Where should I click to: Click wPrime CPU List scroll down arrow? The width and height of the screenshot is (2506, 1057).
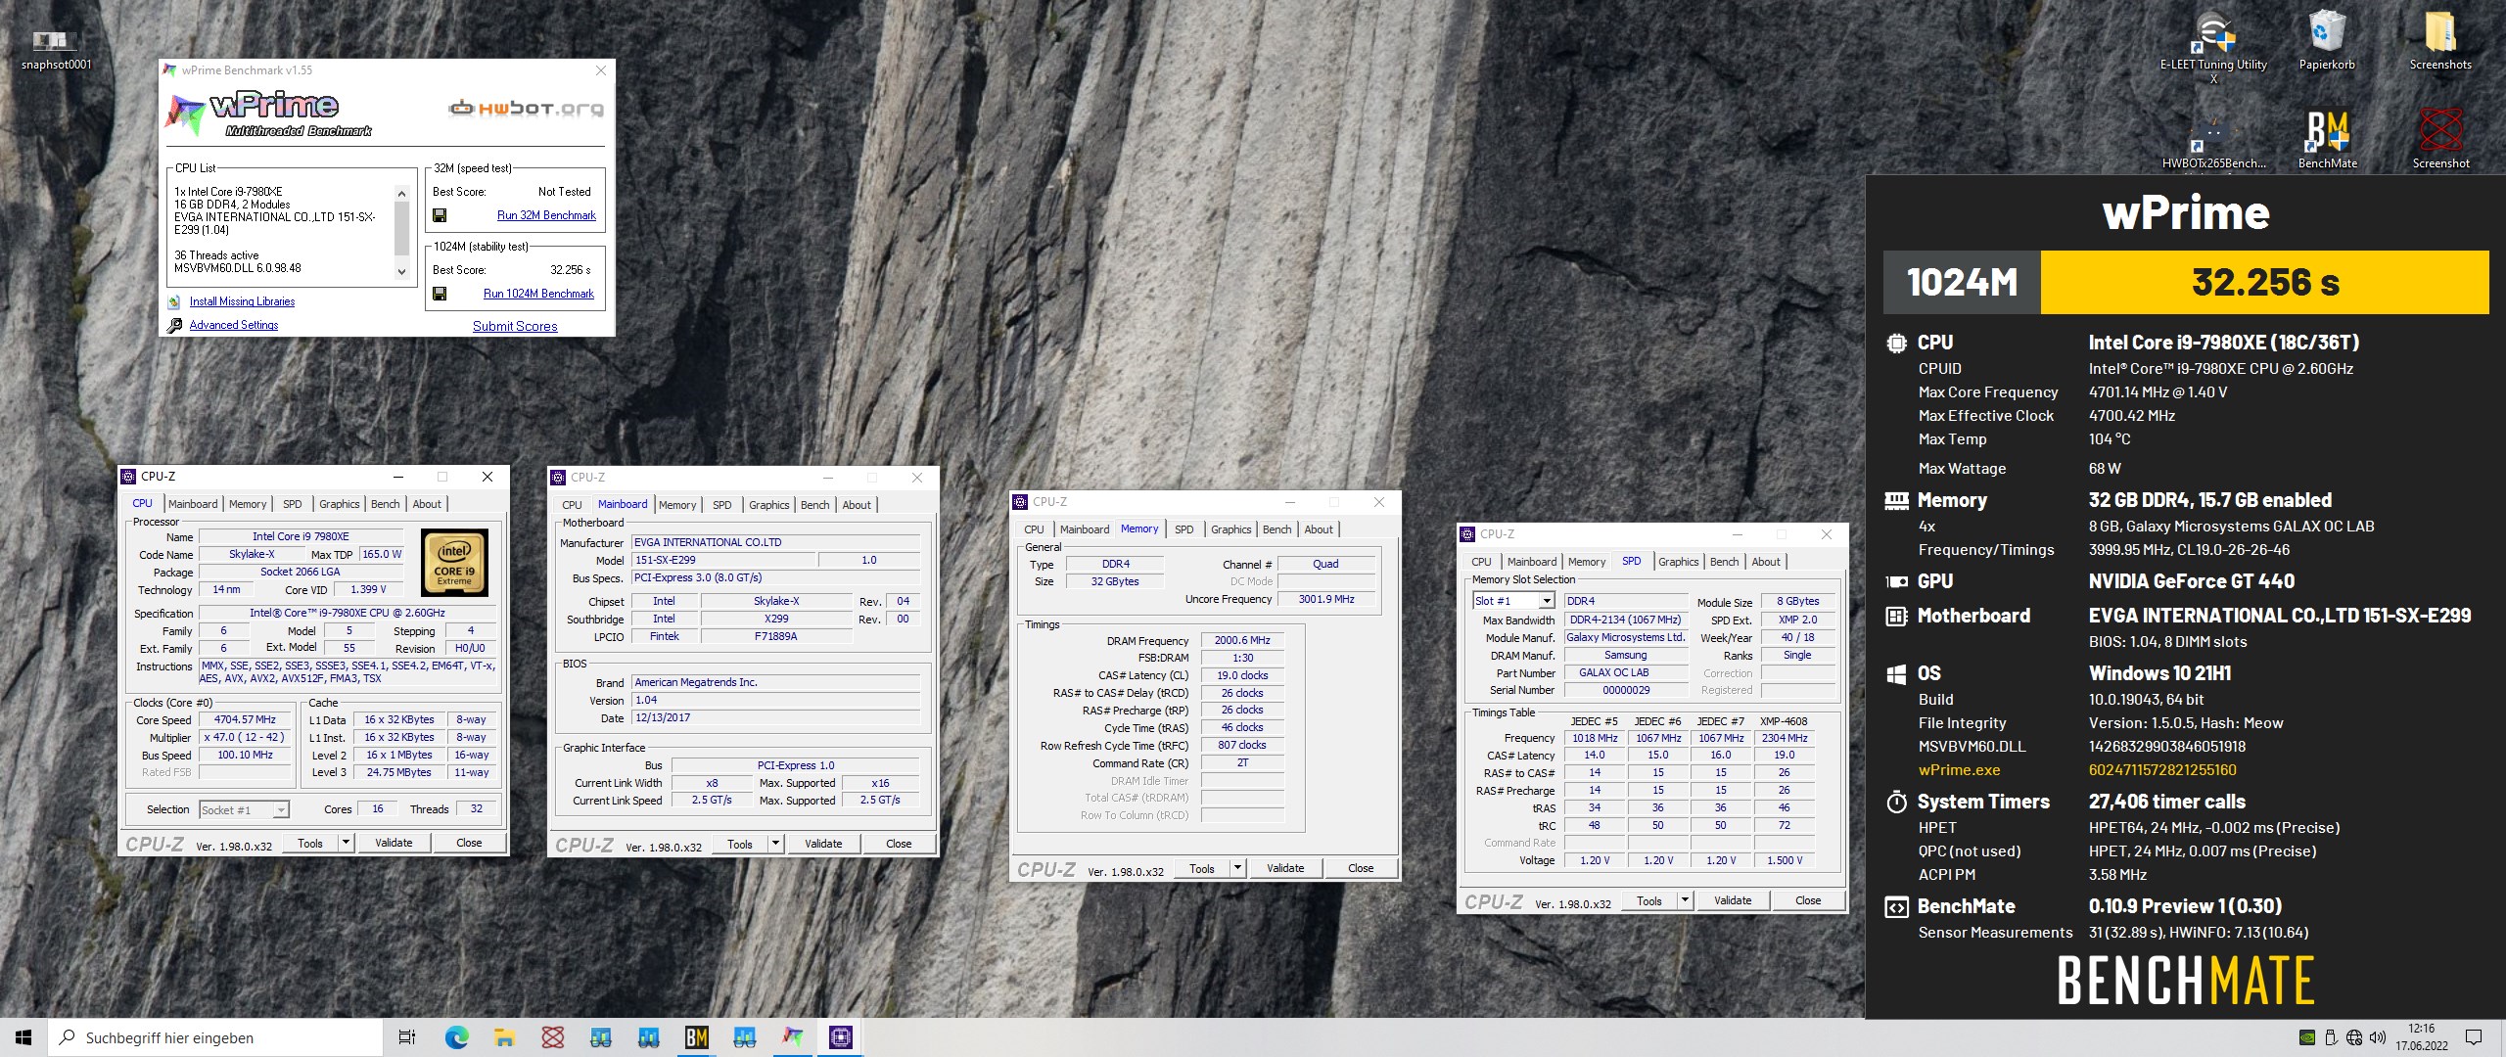pyautogui.click(x=401, y=272)
